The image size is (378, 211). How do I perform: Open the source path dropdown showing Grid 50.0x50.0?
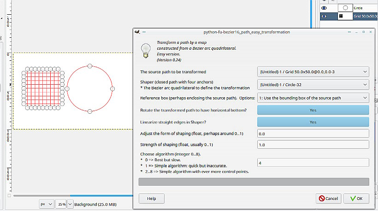313,72
